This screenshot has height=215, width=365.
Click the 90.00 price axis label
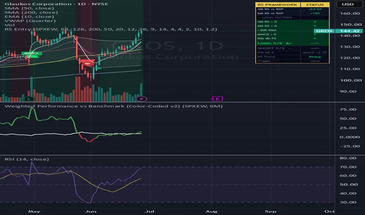[x=348, y=91]
